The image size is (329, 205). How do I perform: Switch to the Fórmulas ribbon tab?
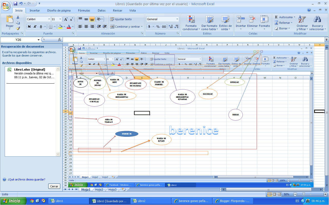84,10
